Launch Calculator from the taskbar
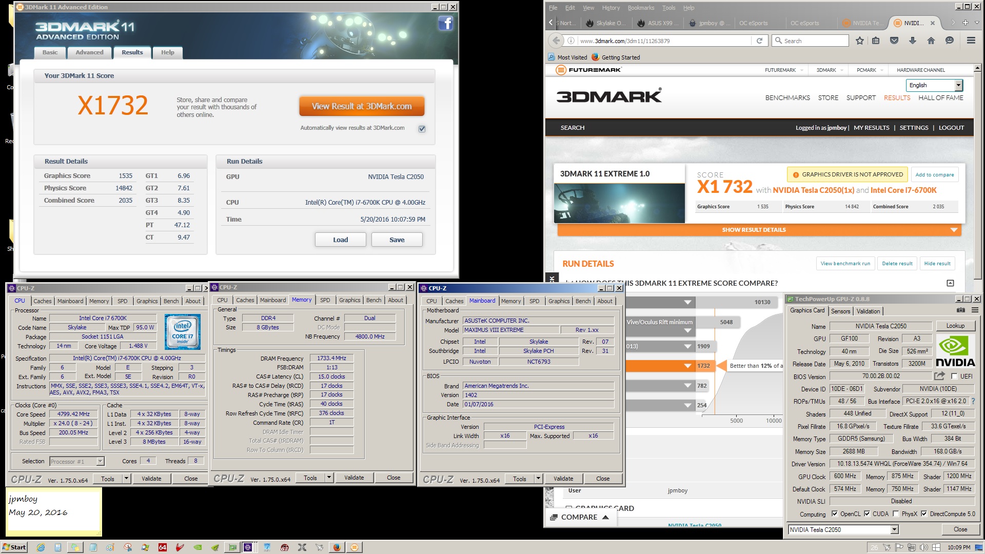 coord(58,547)
